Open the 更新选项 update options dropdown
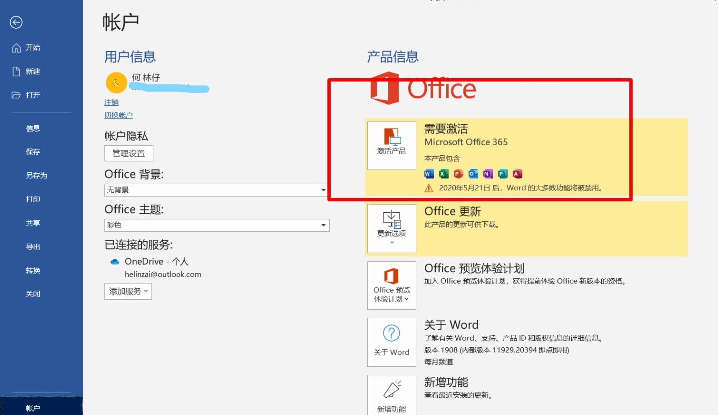Viewport: 718px width, 415px height. (x=392, y=228)
